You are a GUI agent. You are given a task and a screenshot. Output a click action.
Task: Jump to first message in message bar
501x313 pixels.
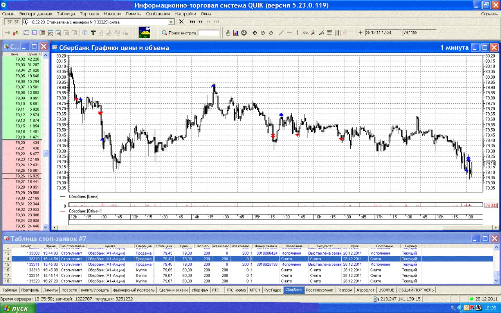click(x=193, y=22)
